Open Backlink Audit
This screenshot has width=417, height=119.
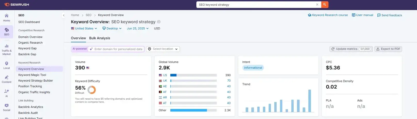point(28,113)
